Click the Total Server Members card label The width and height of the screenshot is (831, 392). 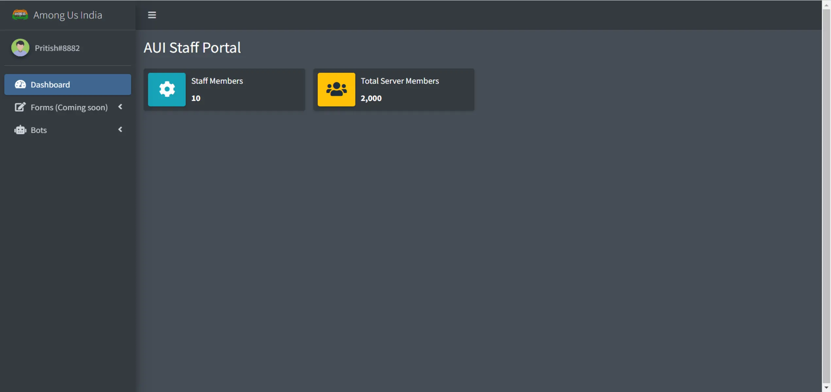[399, 81]
